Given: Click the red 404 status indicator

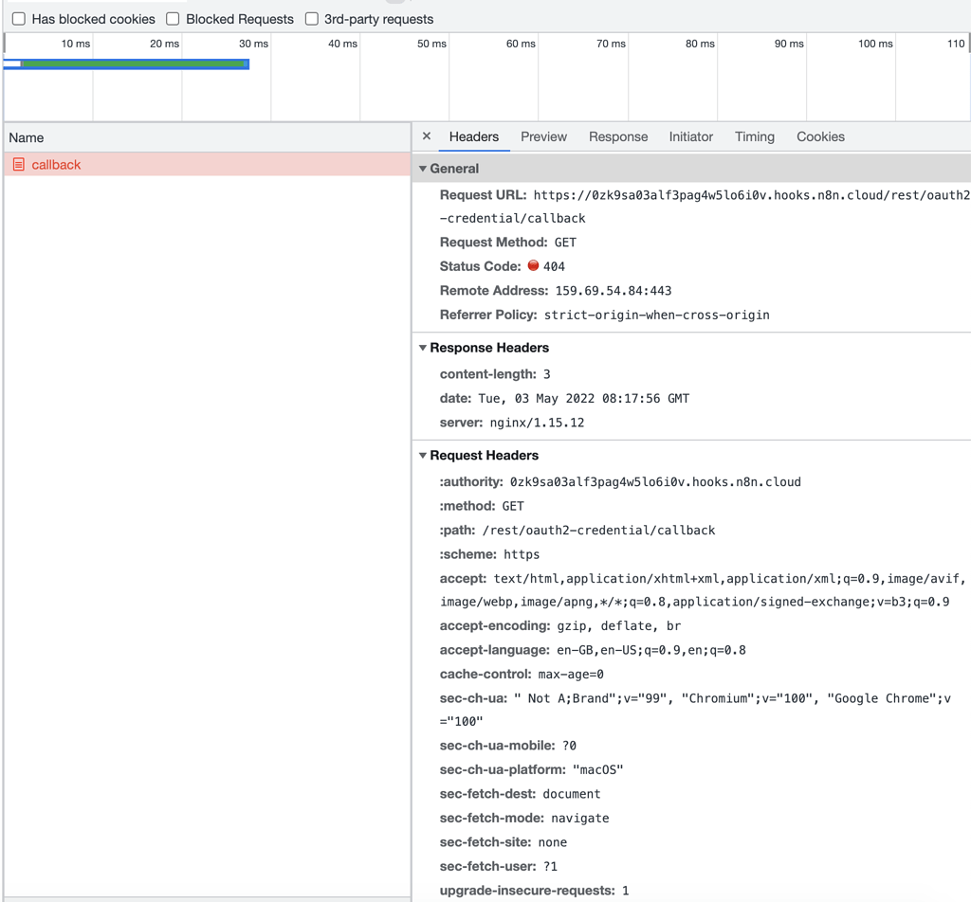Looking at the screenshot, I should 533,265.
